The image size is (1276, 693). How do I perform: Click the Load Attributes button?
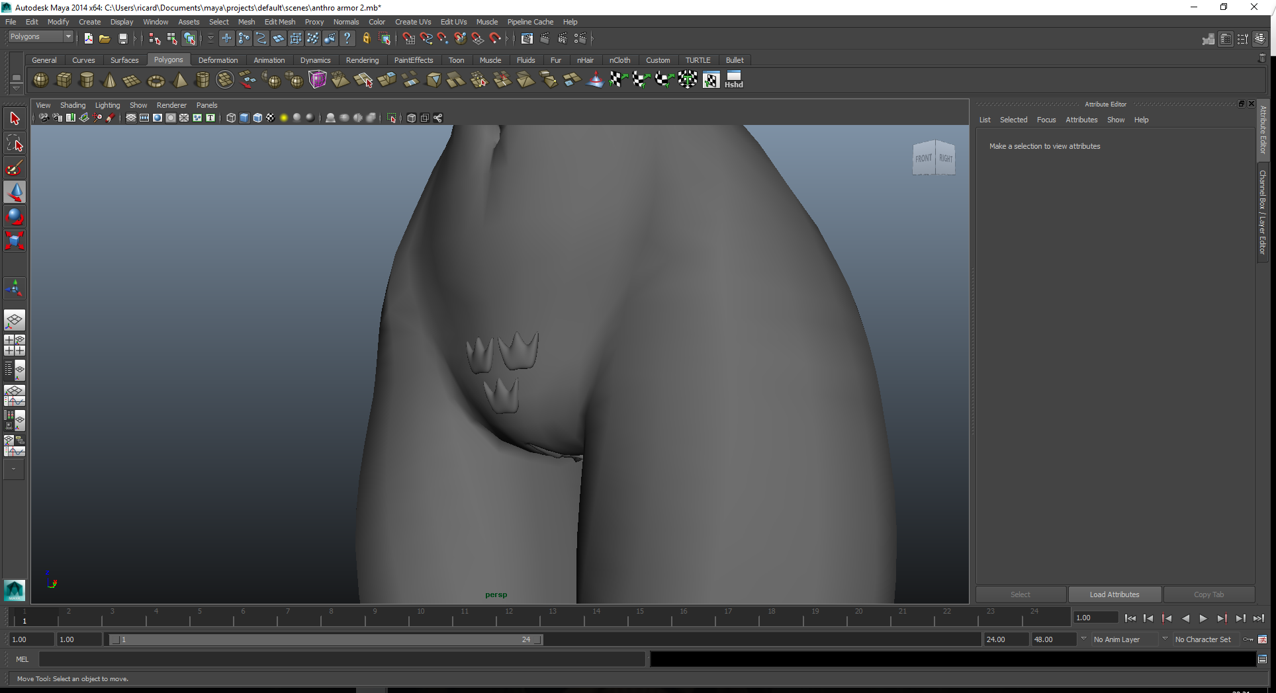pos(1115,594)
